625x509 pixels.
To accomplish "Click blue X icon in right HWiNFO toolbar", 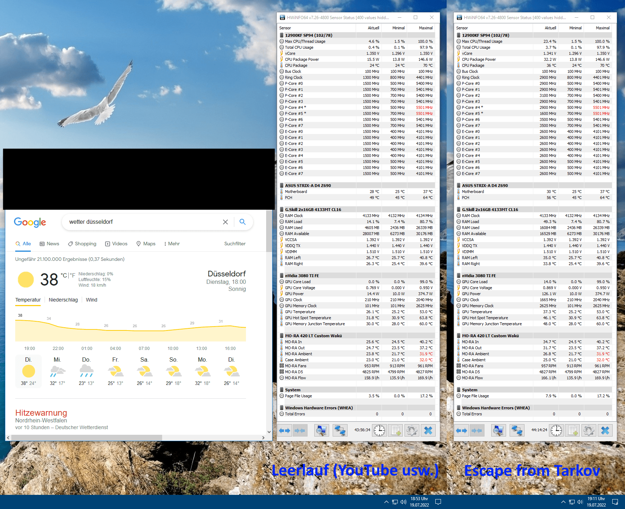I will tap(605, 431).
